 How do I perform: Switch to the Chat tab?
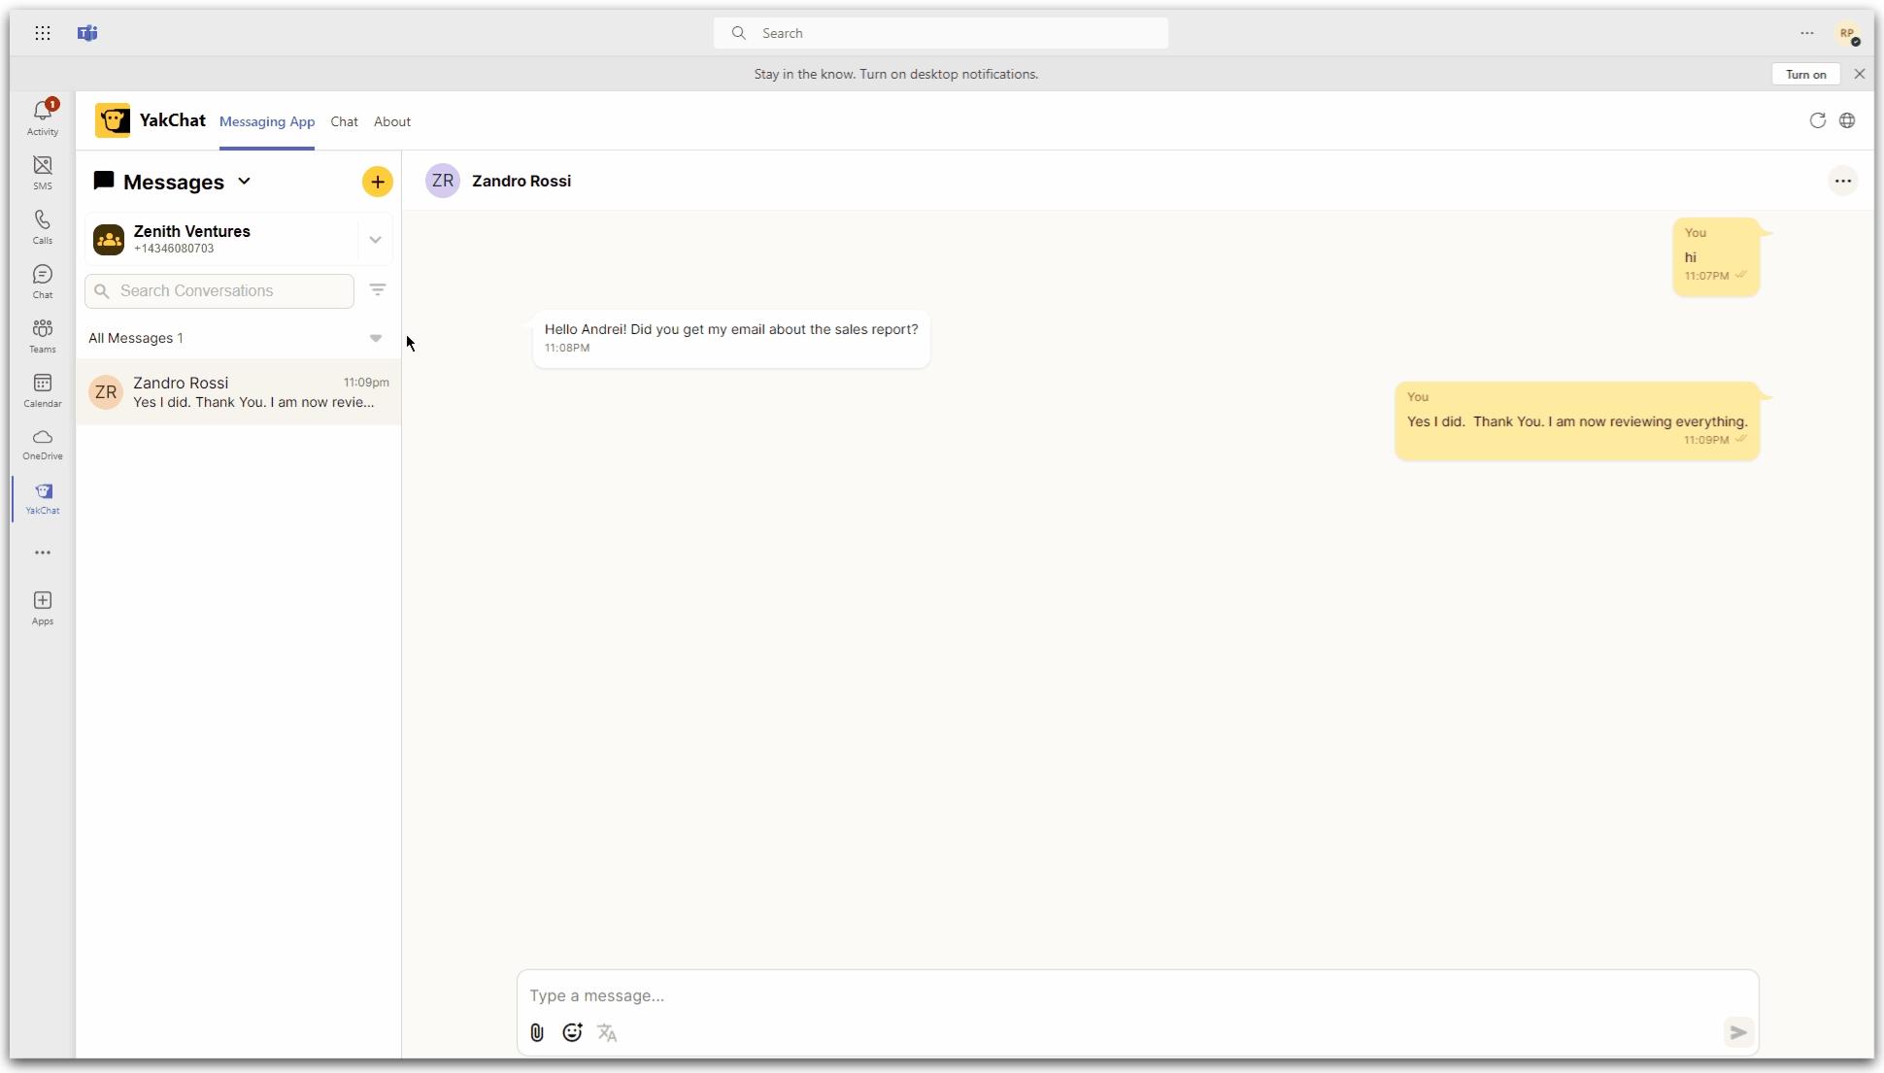[x=344, y=121]
